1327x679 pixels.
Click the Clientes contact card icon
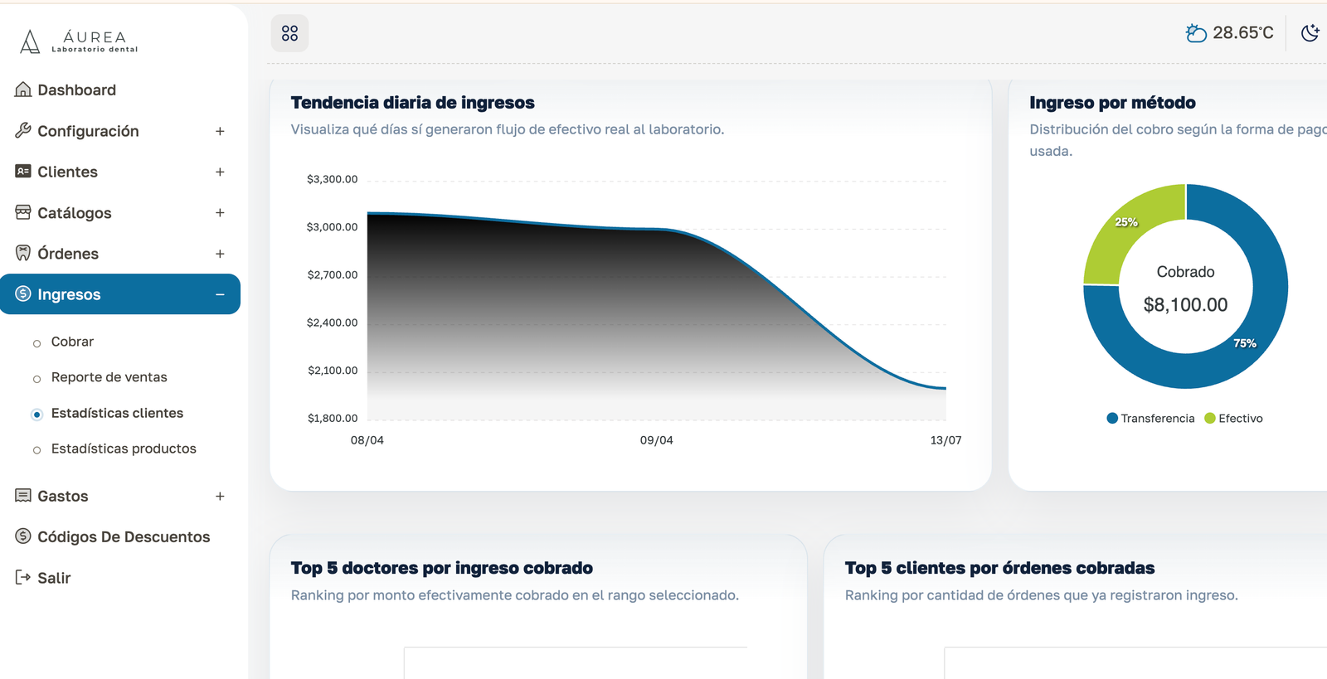[x=23, y=171]
